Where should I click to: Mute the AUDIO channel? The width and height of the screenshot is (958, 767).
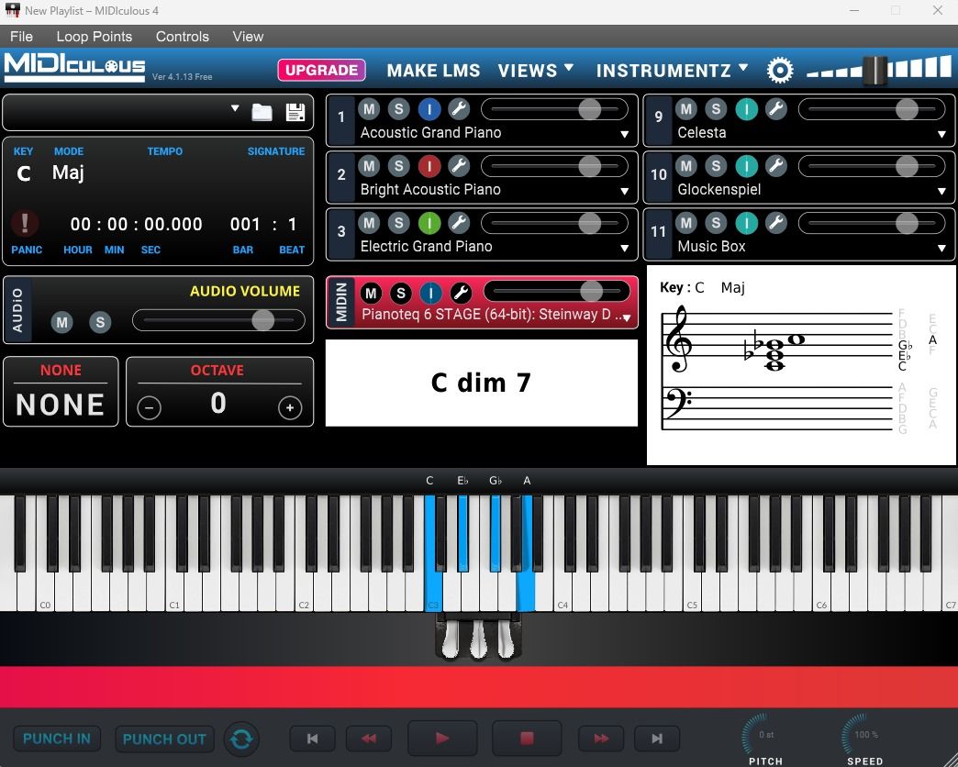[61, 322]
